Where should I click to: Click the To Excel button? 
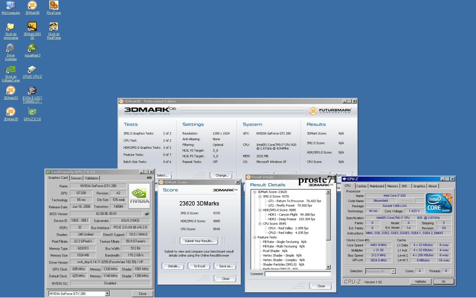(199, 266)
